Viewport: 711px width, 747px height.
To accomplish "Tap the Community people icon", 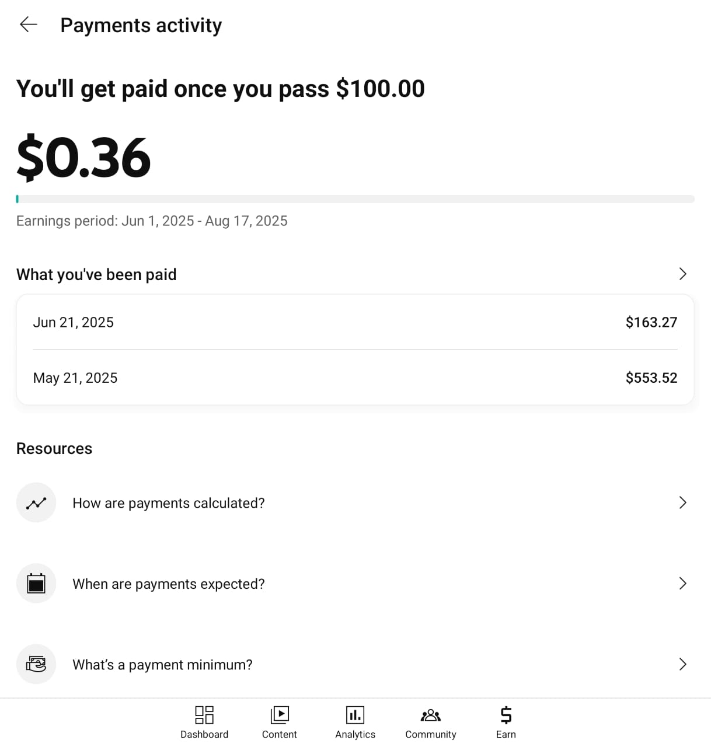I will point(431,715).
